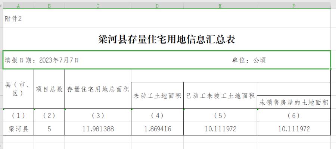
Task: Click the 附件2 cell
Action: coord(13,19)
